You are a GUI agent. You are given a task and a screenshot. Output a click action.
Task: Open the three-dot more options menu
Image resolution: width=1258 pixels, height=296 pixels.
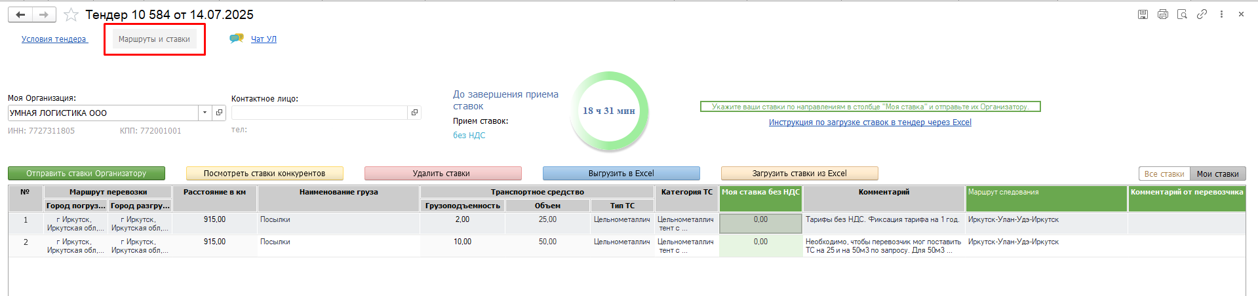(1221, 14)
